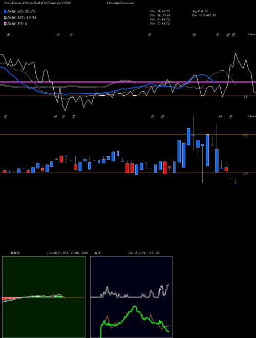Click the last small candlestick below 19
The height and width of the screenshot is (338, 256).
[236, 182]
